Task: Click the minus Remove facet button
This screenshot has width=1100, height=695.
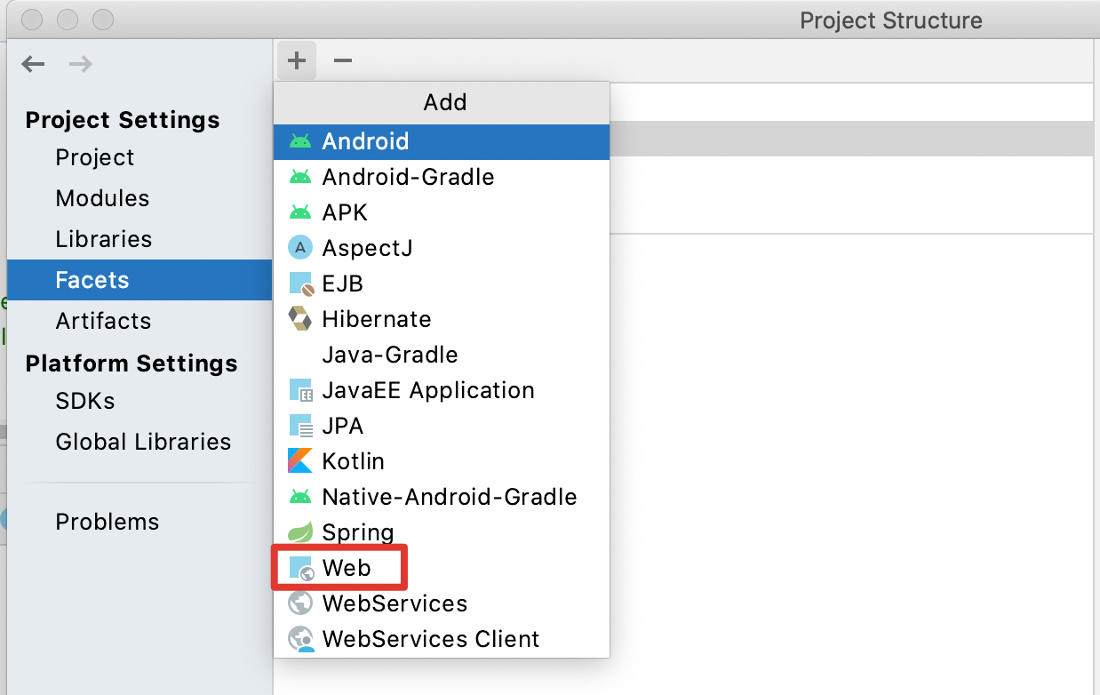Action: (343, 60)
